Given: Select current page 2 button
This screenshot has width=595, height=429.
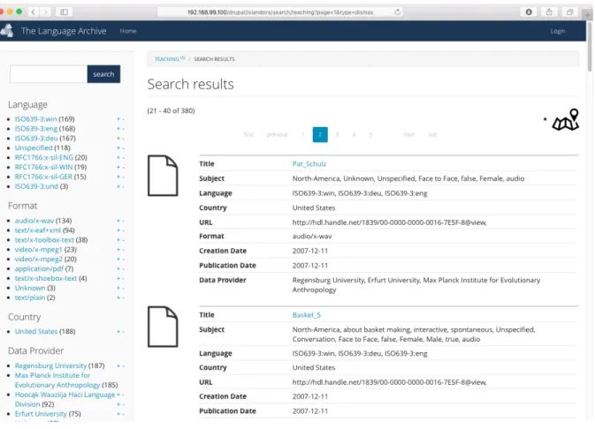Looking at the screenshot, I should coord(320,134).
